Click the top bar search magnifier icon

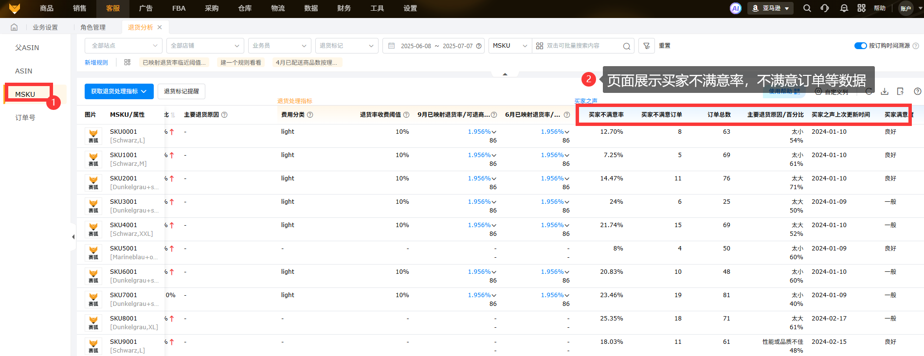pos(807,8)
